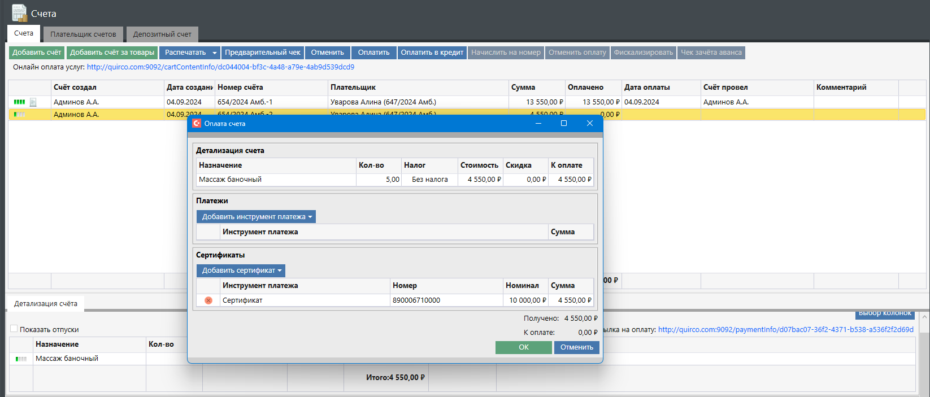Enable the Показать отпуски checkbox
930x397 pixels.
pos(14,329)
